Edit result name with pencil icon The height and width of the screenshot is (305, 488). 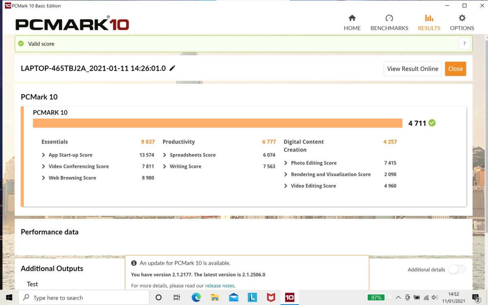[x=172, y=68]
